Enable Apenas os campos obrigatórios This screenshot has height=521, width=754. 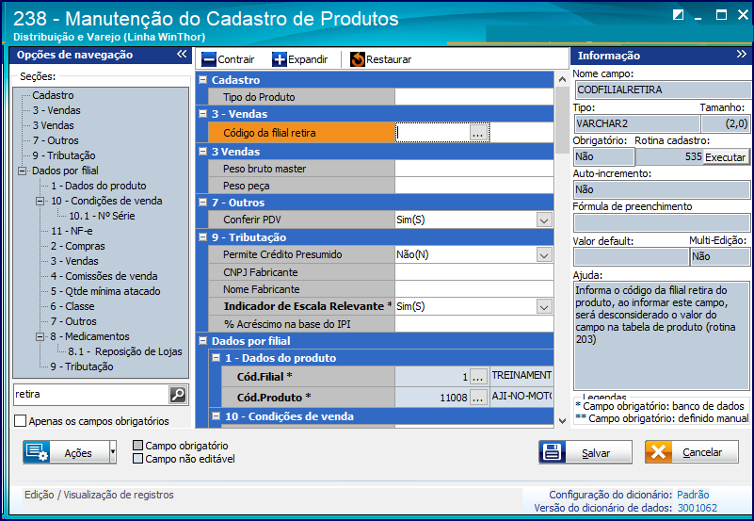tap(20, 421)
